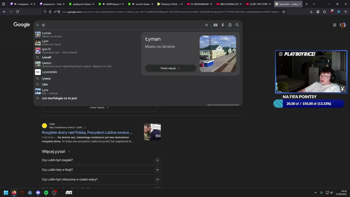Click the tracking protection shield icon
The width and height of the screenshot is (350, 197).
(x=45, y=12)
